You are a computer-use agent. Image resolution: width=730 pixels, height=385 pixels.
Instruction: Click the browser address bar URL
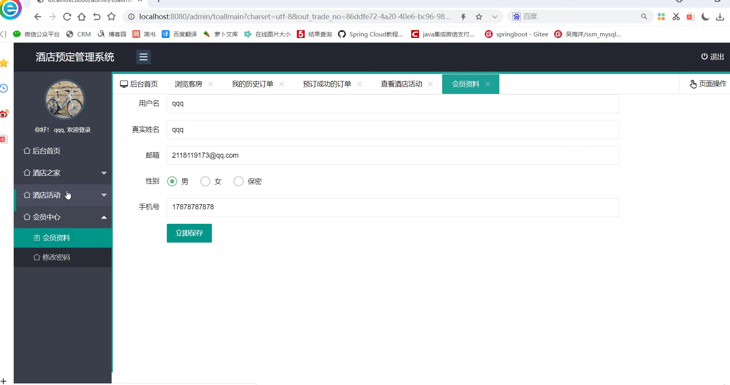[x=295, y=17]
